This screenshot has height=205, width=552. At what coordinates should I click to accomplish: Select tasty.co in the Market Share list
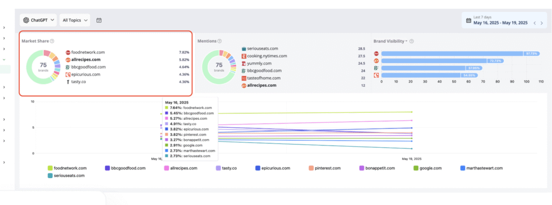pyautogui.click(x=79, y=81)
